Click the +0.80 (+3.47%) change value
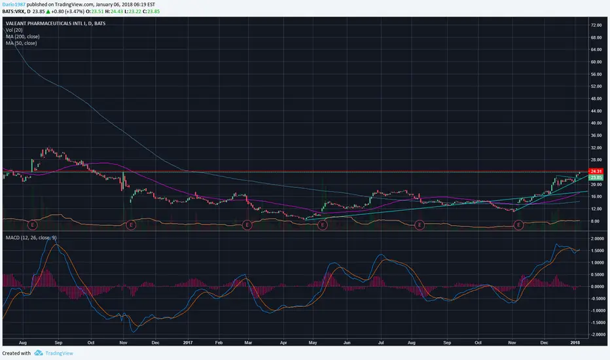Viewport: 610px width, 360px height. click(67, 11)
